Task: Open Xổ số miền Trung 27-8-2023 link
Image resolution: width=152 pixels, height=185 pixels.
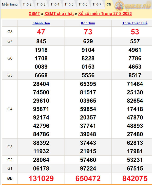Action: coord(105,14)
